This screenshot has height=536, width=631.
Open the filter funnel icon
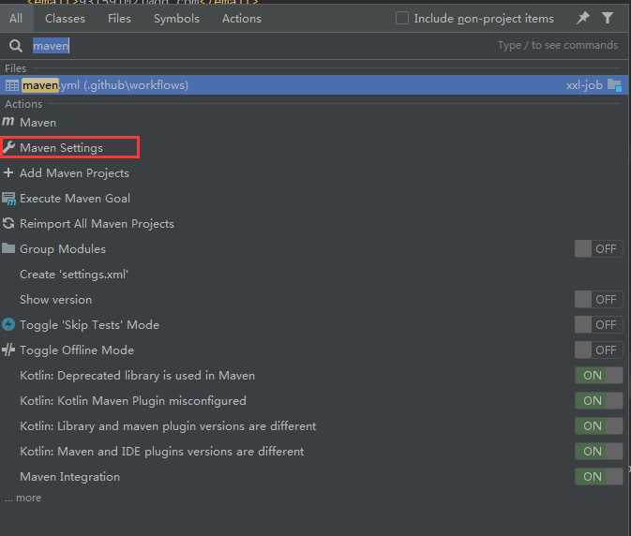click(608, 18)
